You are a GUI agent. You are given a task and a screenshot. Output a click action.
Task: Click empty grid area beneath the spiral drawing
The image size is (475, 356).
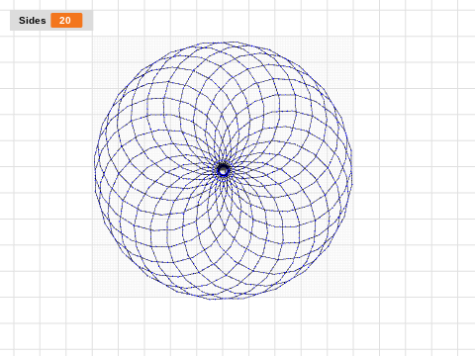[225, 326]
